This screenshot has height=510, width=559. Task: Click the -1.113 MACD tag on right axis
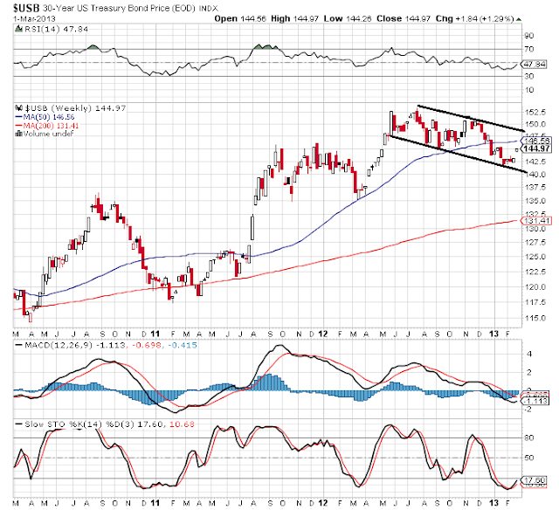535,401
